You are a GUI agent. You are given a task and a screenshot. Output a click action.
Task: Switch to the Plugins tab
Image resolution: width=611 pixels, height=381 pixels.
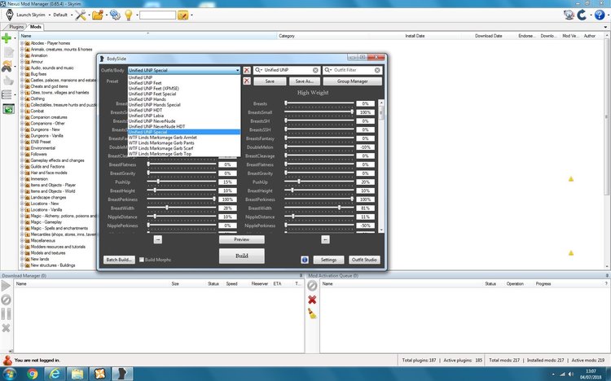[x=16, y=27]
